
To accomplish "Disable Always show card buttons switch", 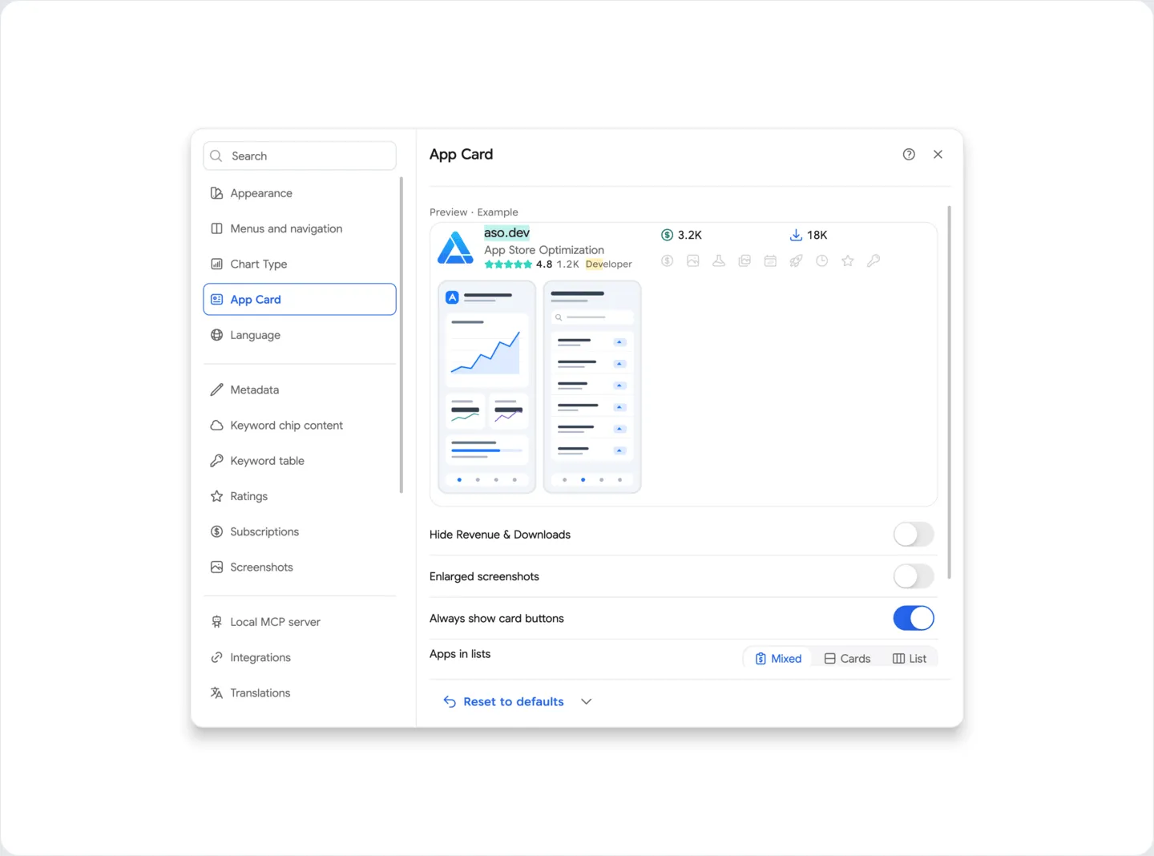I will 914,618.
